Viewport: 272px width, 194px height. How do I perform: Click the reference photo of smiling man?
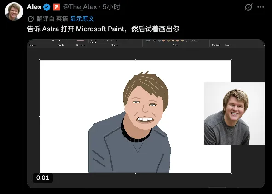point(234,114)
